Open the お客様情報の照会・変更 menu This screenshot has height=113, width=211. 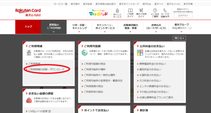click(x=131, y=27)
